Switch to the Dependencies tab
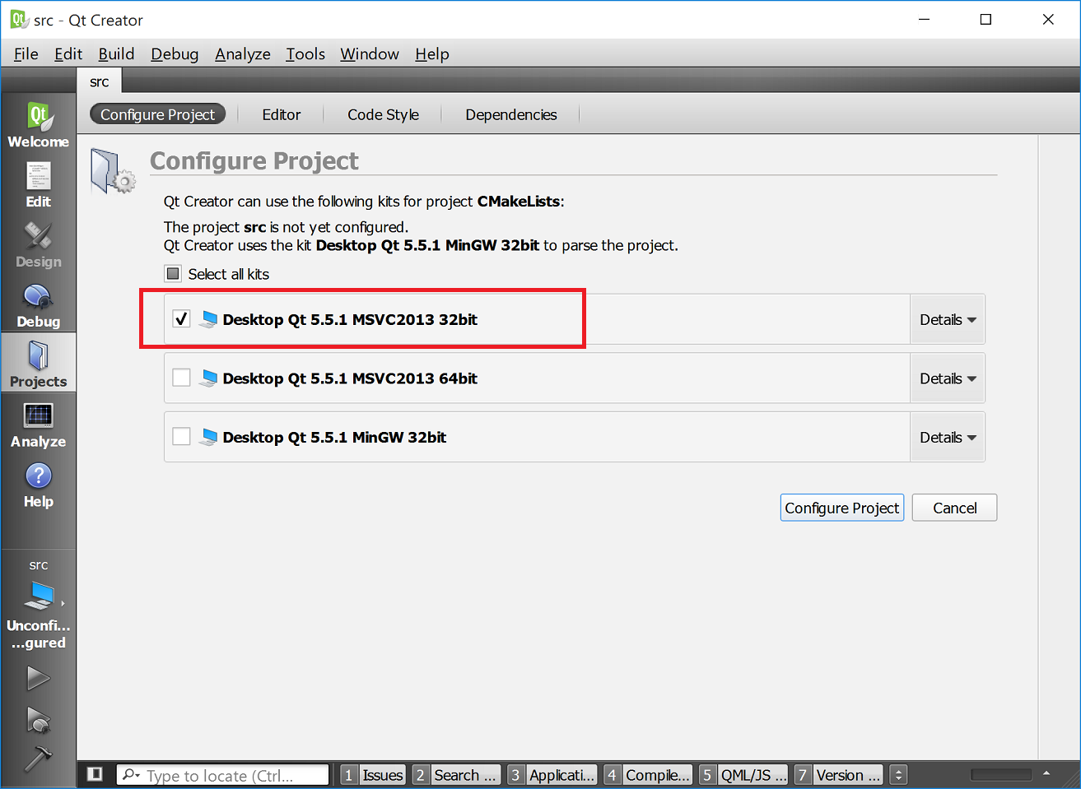This screenshot has height=789, width=1081. pos(511,114)
